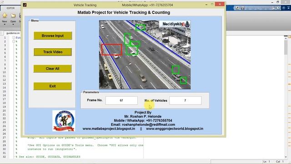The image size is (291, 164).
Task: Click the Browse Input button
Action: (53, 36)
